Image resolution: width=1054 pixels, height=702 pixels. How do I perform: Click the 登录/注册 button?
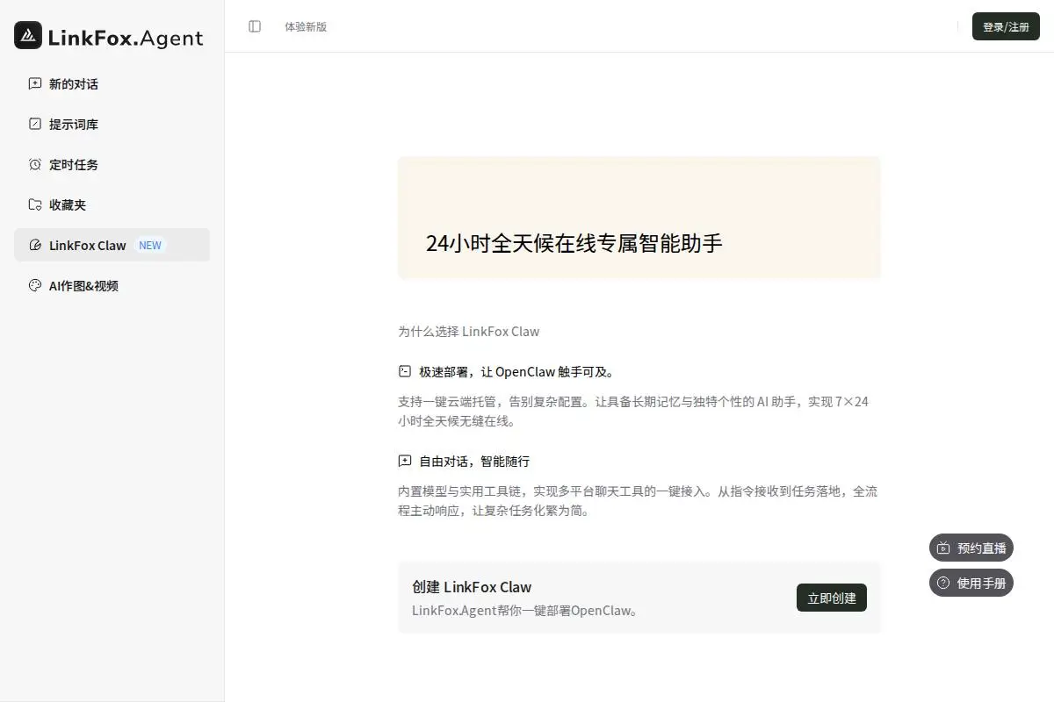pyautogui.click(x=1006, y=26)
